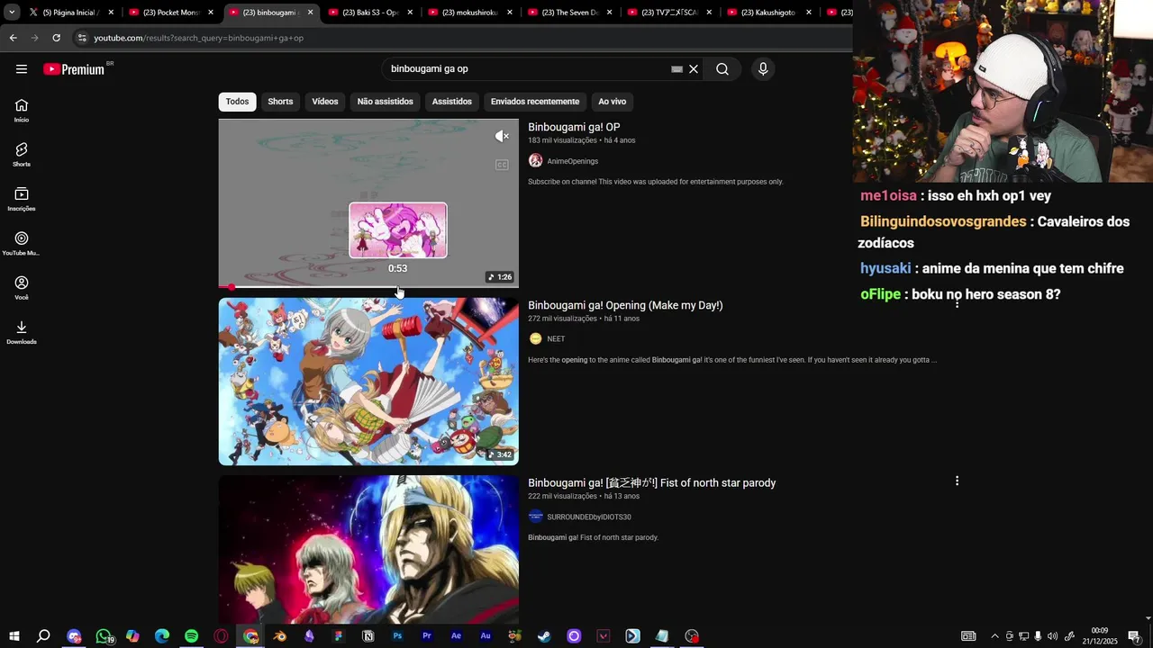This screenshot has height=648, width=1153.
Task: Open Adobe Audition from the taskbar
Action: [x=486, y=636]
